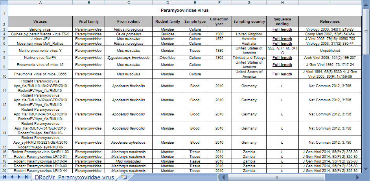The height and width of the screenshot is (181, 370).
Task: Click the Select All corner button
Action: (4, 2)
